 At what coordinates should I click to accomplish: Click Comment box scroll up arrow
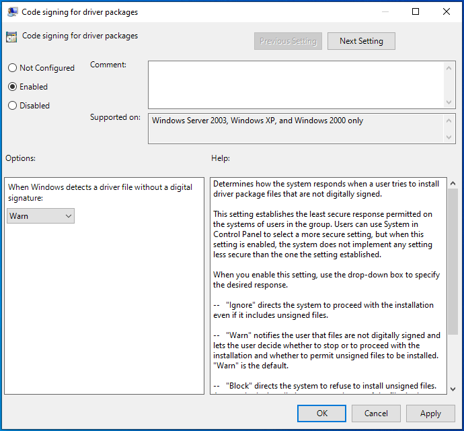[x=450, y=67]
